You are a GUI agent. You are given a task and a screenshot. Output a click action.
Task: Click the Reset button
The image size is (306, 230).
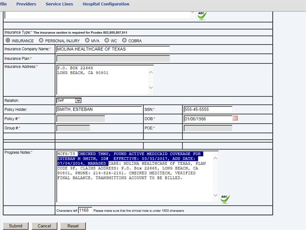click(73, 226)
